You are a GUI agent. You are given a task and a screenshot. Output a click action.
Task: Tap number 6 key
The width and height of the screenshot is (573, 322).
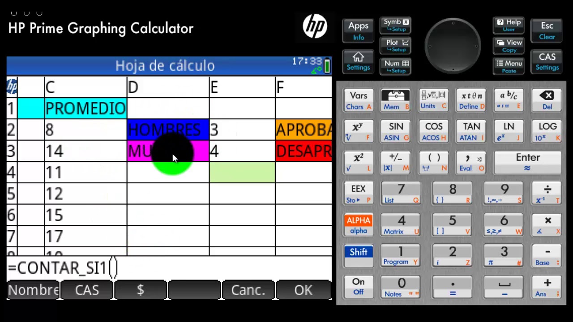[x=504, y=225]
